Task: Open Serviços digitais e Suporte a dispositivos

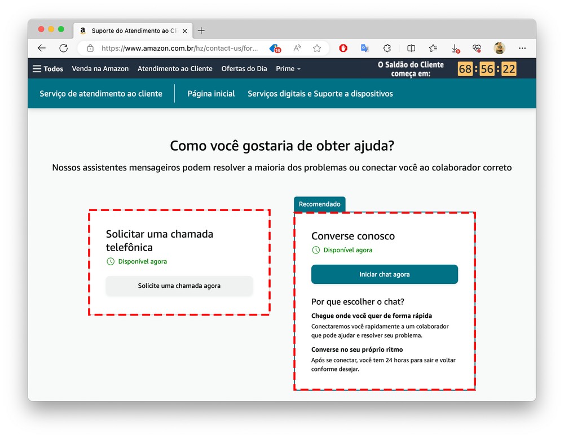Action: click(320, 94)
